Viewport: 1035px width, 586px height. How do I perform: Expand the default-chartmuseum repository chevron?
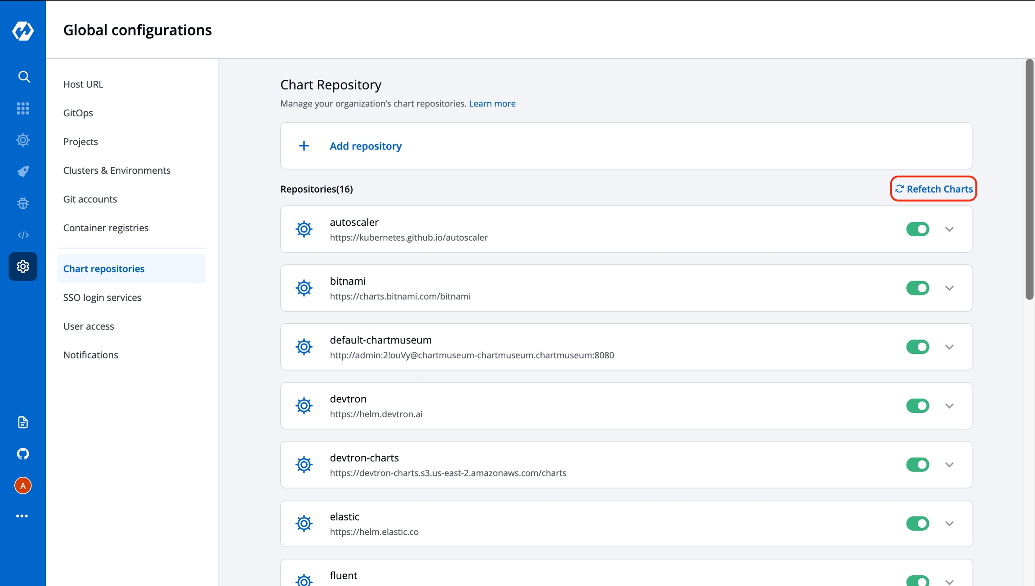pos(949,347)
